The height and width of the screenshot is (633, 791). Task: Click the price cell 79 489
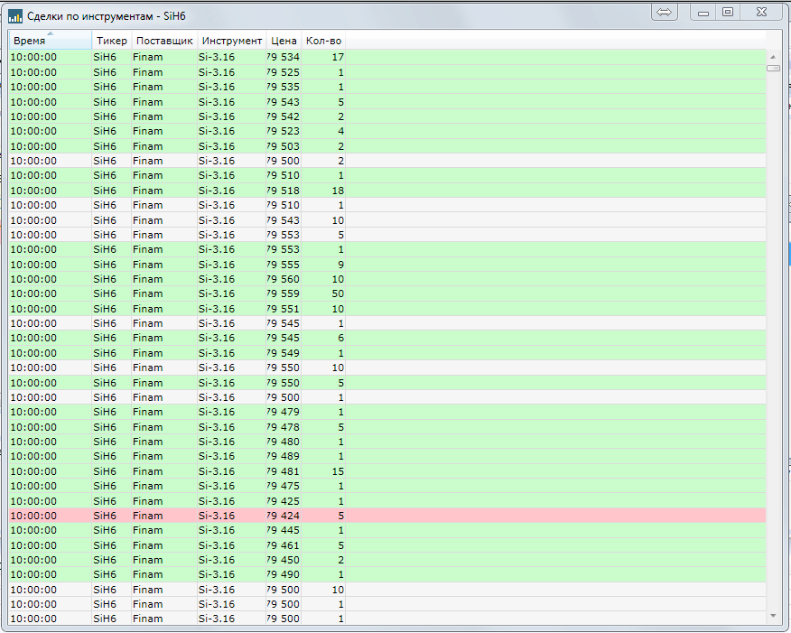(x=283, y=456)
